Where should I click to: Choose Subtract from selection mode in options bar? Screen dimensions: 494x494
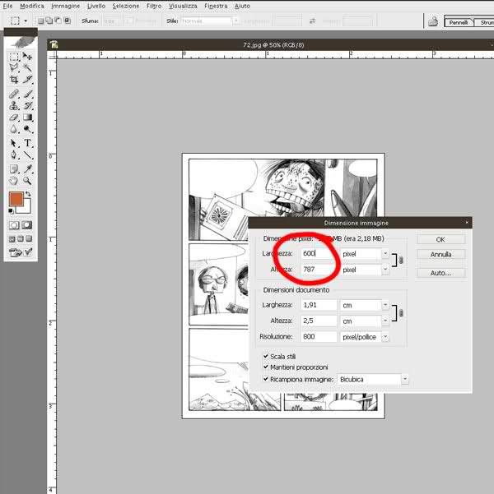pyautogui.click(x=58, y=21)
